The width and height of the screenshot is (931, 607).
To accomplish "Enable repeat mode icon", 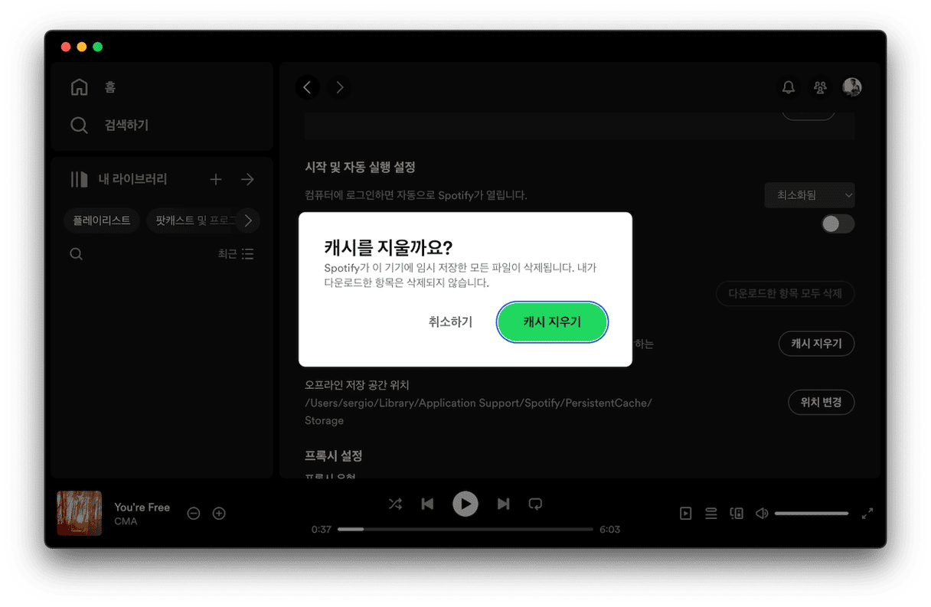I will pyautogui.click(x=535, y=504).
